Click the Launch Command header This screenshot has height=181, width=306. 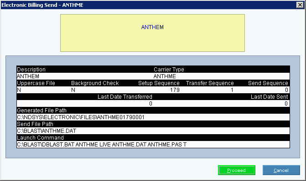coord(41,138)
